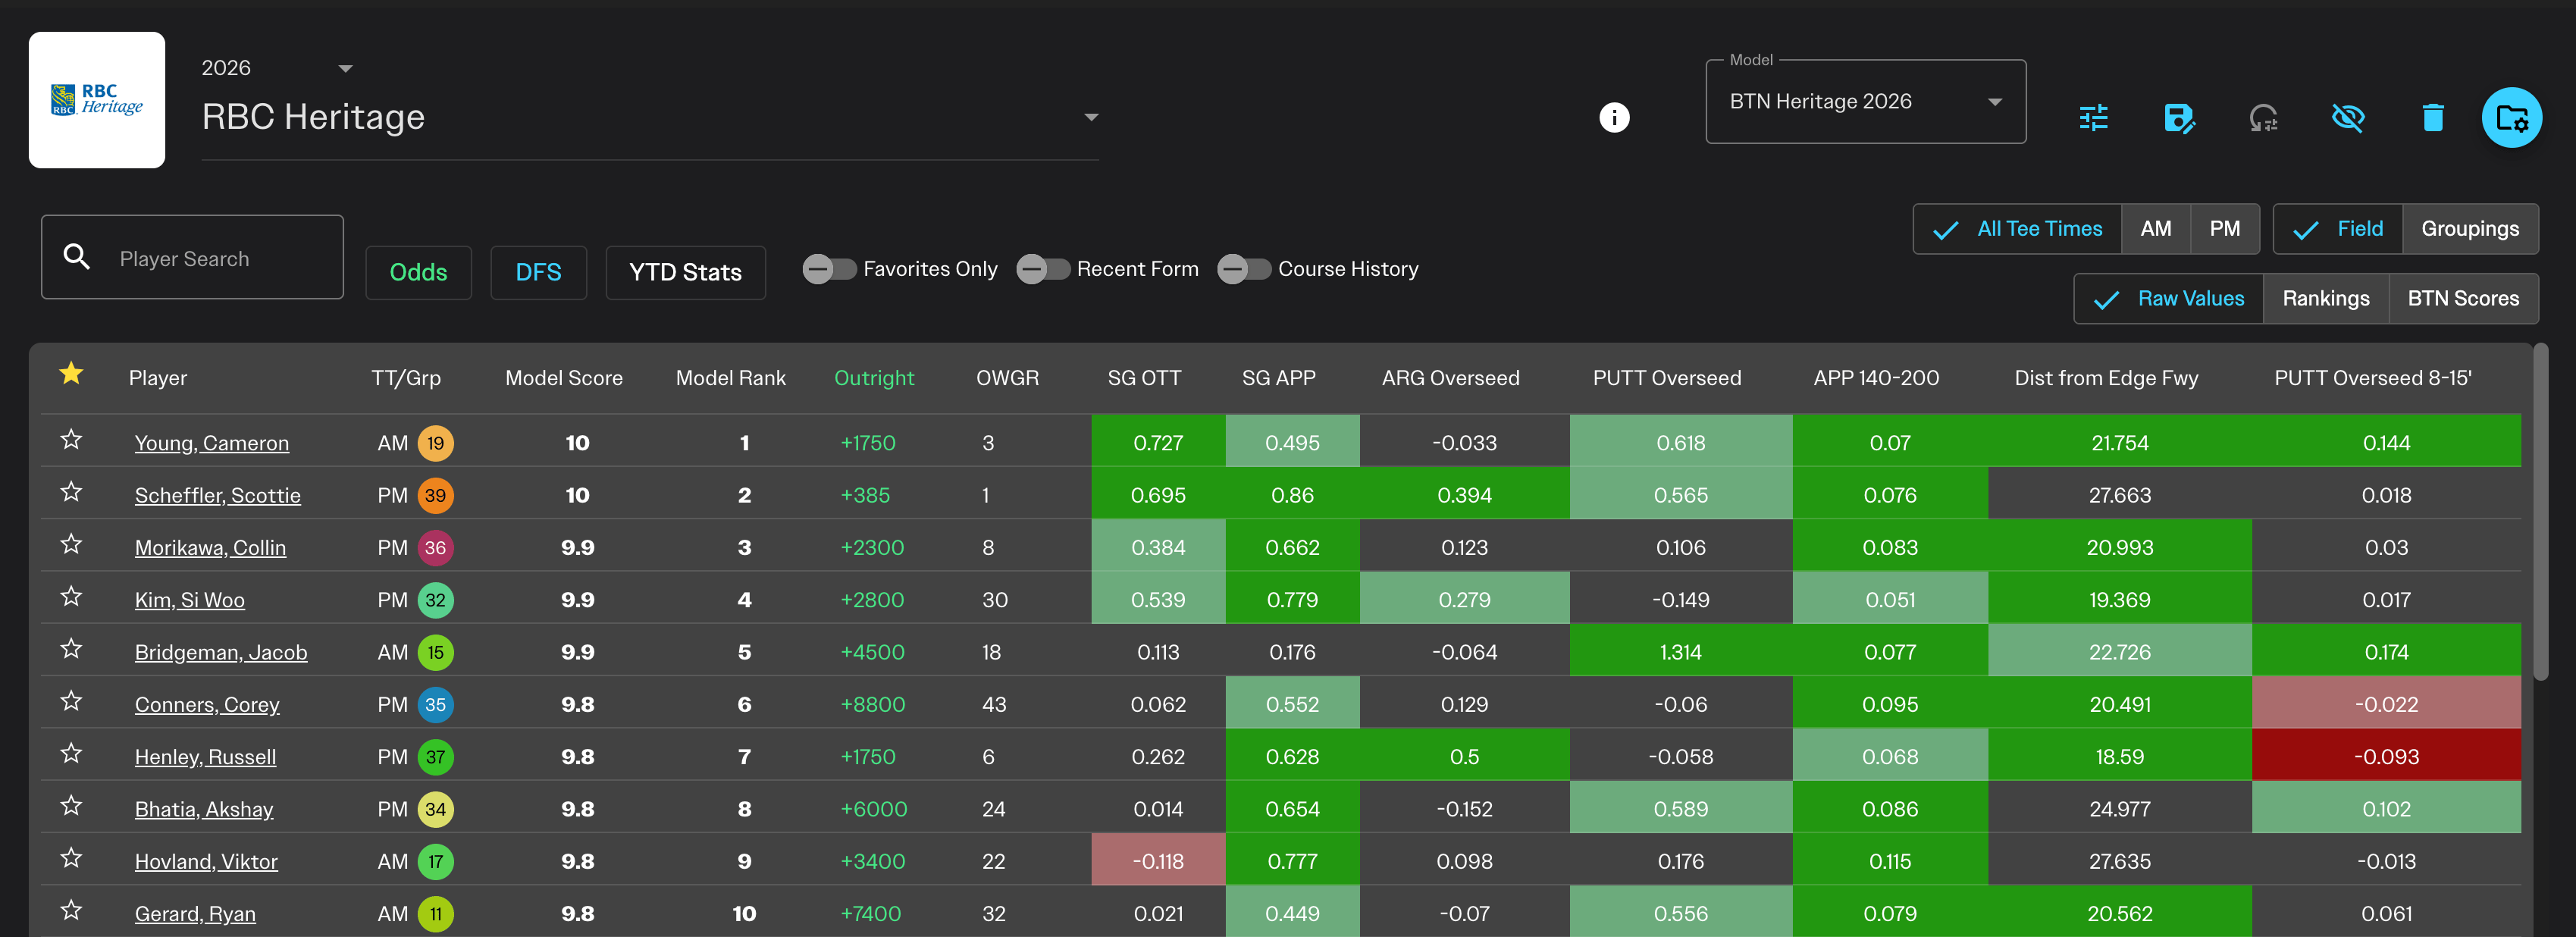2576x937 pixels.
Task: Toggle the hide columns eye icon
Action: [x=2347, y=118]
